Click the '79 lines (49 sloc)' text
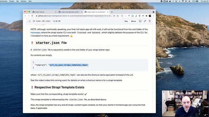This screenshot has height=117, width=209. click(x=41, y=21)
